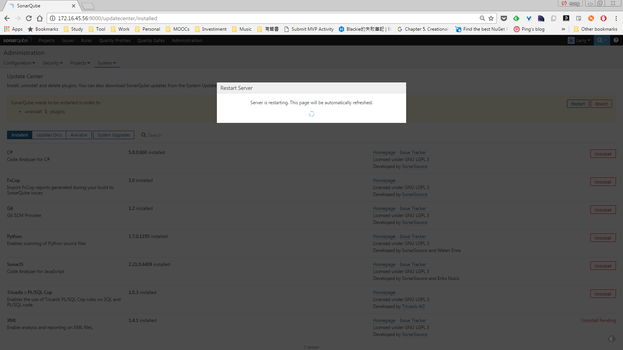This screenshot has height=350, width=623.
Task: Expand the Configuration dropdown
Action: (19, 63)
